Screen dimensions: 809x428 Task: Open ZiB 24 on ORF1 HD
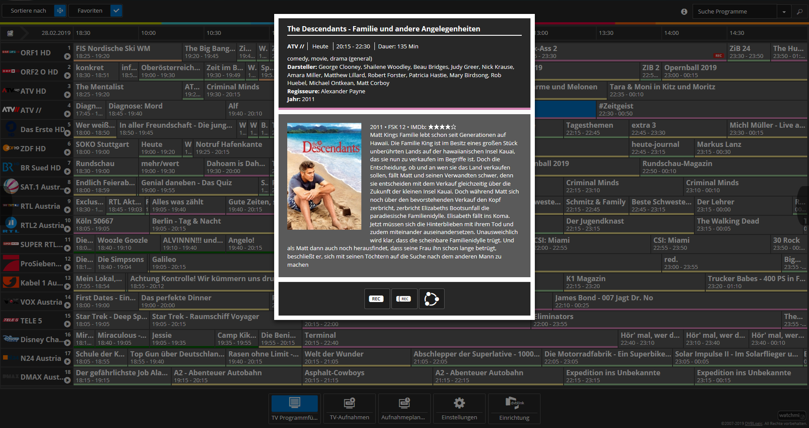coord(749,52)
